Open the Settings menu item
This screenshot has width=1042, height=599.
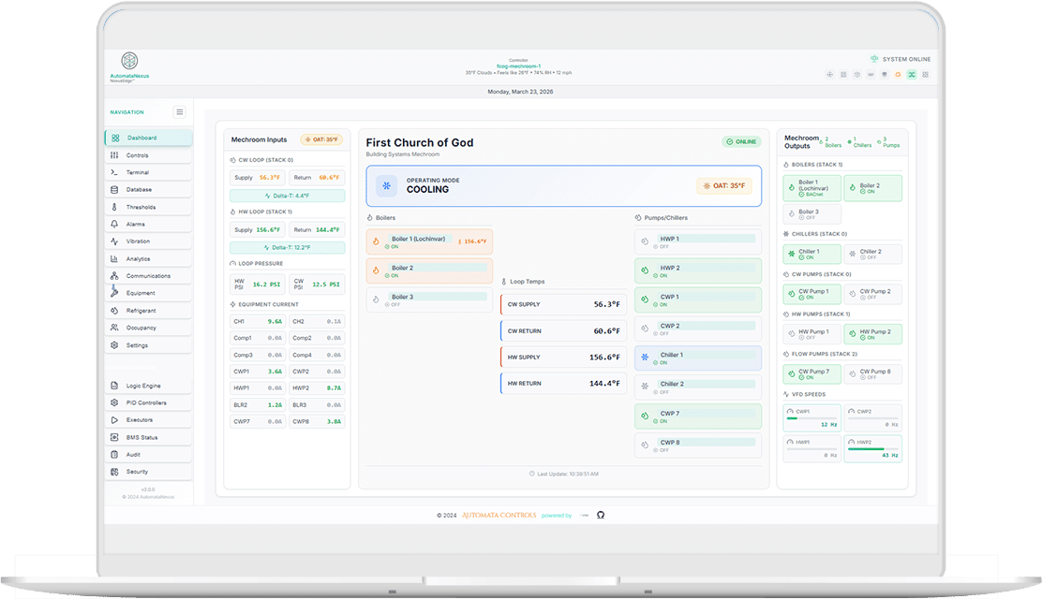coord(137,345)
